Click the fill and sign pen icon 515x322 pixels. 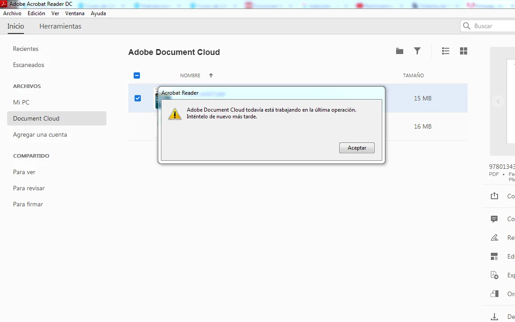click(494, 238)
